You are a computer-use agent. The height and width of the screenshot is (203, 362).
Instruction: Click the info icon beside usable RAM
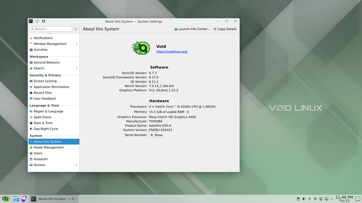[x=188, y=112]
